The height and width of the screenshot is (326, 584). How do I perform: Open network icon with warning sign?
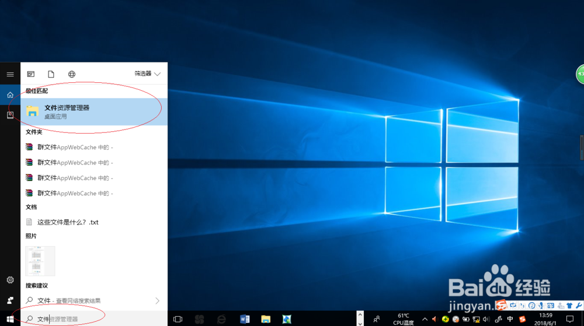476,319
